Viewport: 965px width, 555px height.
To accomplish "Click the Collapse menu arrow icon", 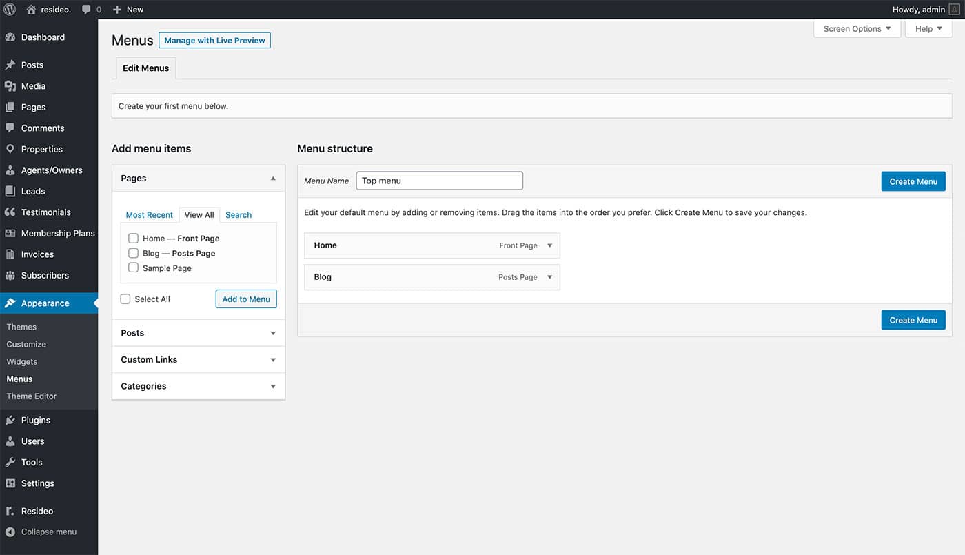I will pos(10,532).
